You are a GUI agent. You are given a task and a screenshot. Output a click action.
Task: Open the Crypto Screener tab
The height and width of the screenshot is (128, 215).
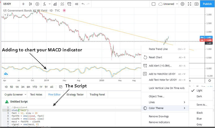click(14, 95)
